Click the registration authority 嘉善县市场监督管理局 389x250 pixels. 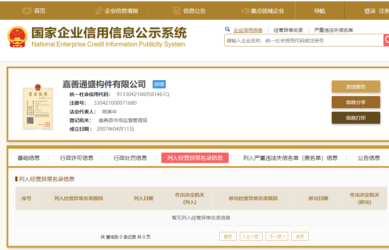pos(123,120)
